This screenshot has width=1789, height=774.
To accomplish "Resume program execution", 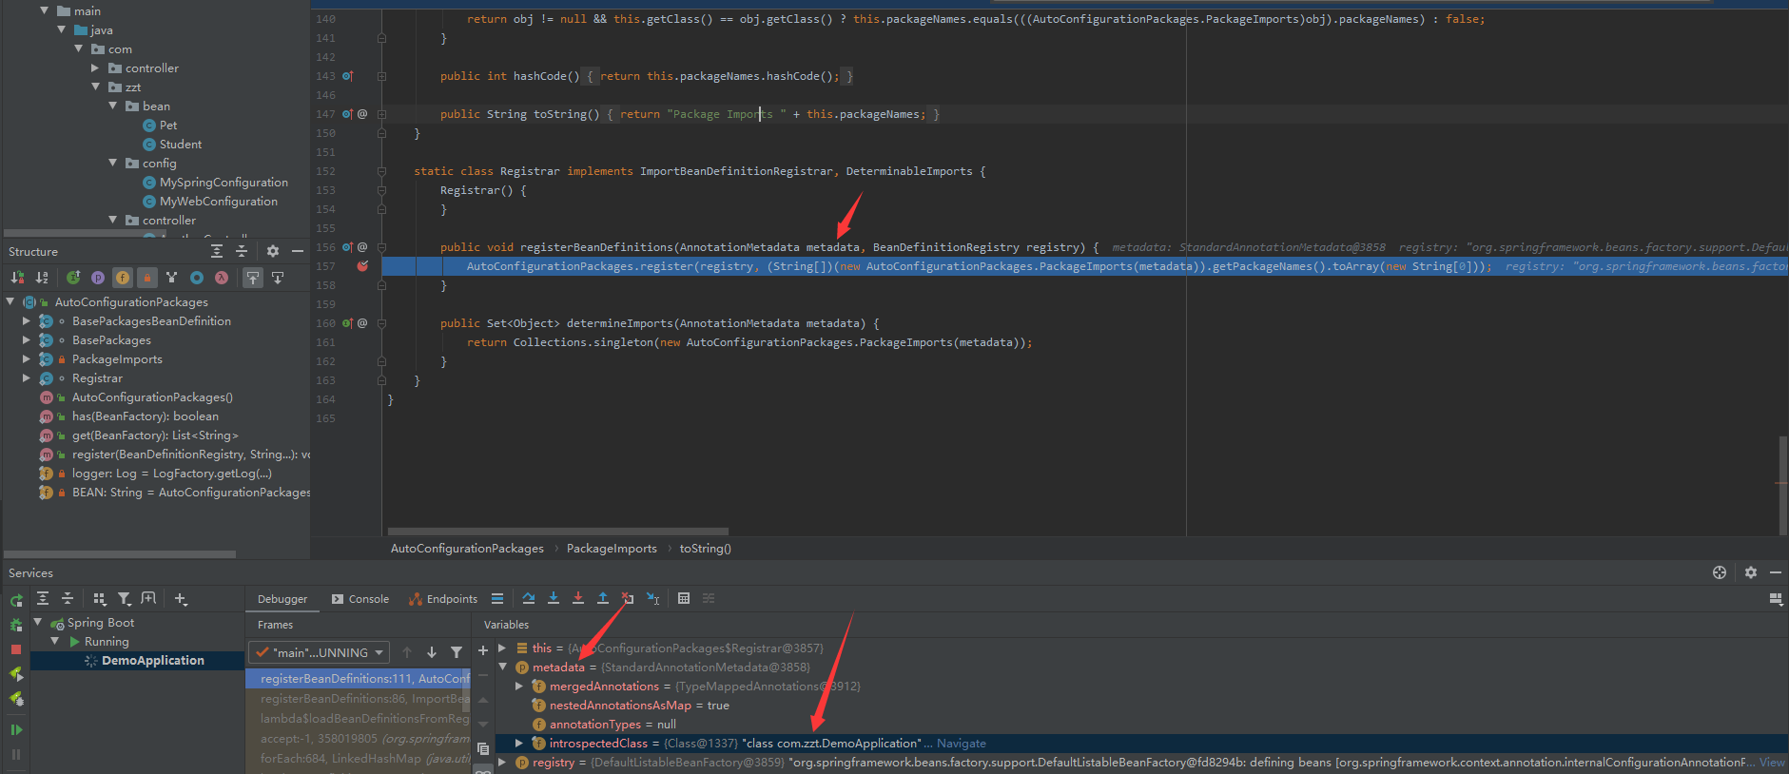I will [16, 729].
